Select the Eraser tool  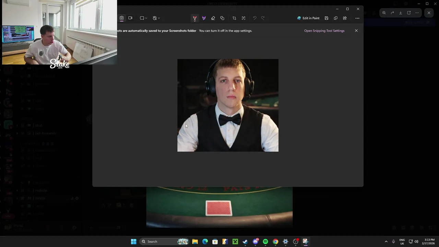(x=213, y=18)
